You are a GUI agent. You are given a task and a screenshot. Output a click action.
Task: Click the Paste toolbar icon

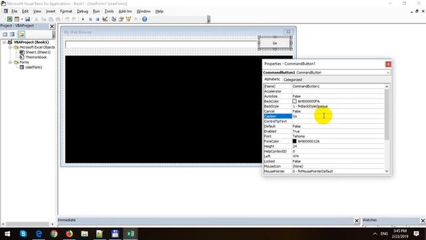click(51, 19)
